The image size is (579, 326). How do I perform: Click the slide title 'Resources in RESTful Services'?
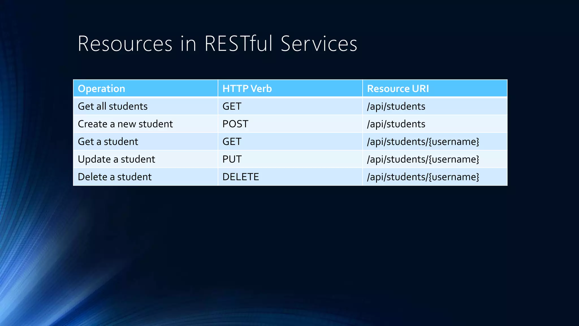point(217,44)
